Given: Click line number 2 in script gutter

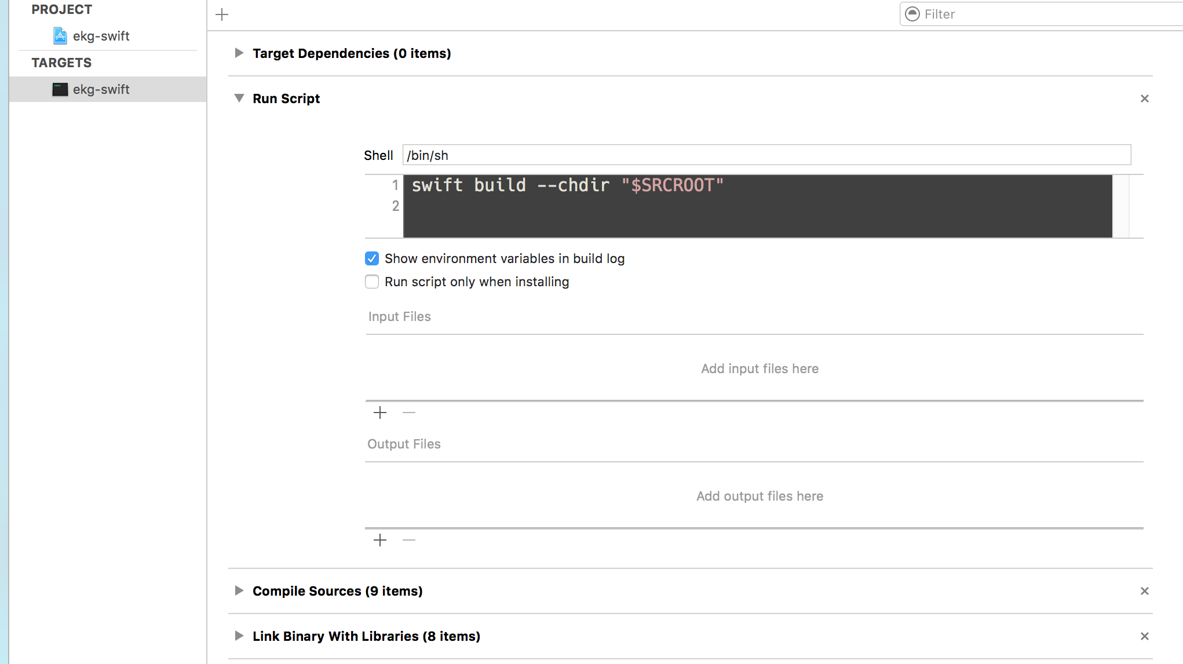Looking at the screenshot, I should (396, 206).
